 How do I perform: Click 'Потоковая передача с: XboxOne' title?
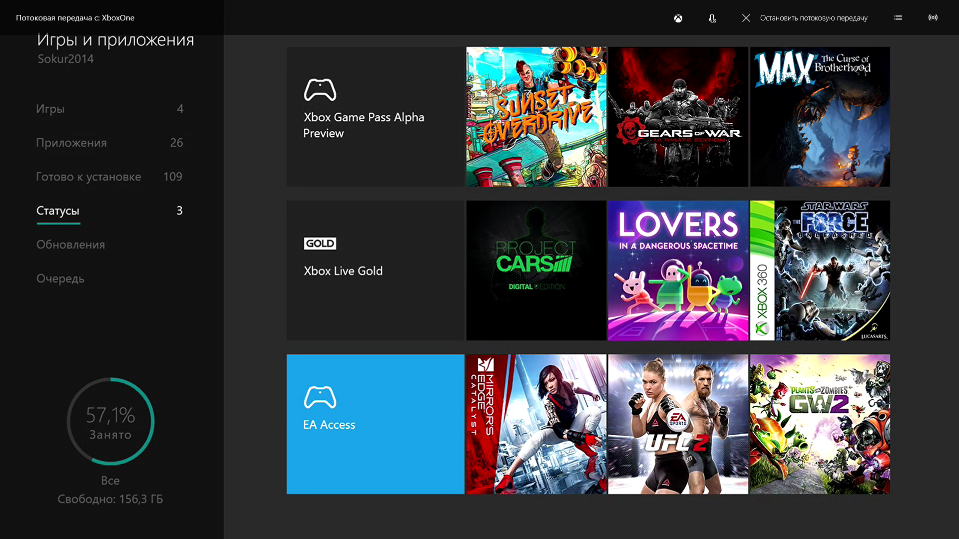click(75, 18)
